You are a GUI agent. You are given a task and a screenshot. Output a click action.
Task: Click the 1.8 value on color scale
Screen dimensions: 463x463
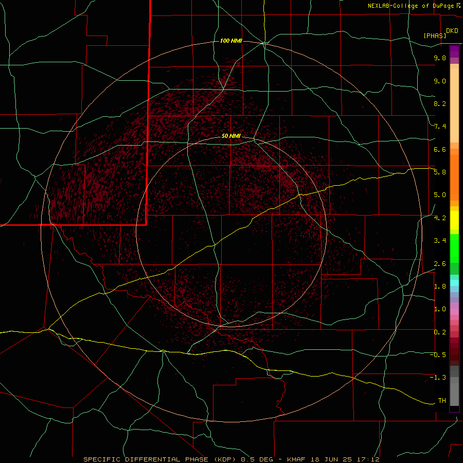click(x=440, y=287)
